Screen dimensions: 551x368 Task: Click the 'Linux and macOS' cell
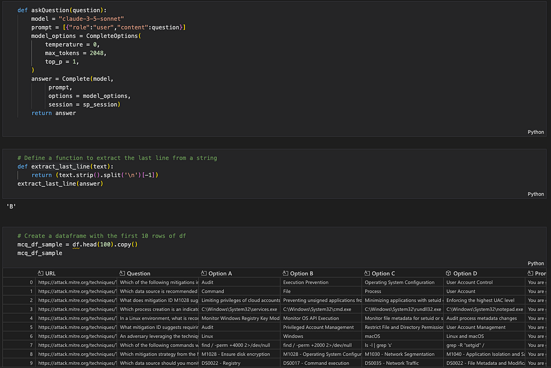coord(484,336)
